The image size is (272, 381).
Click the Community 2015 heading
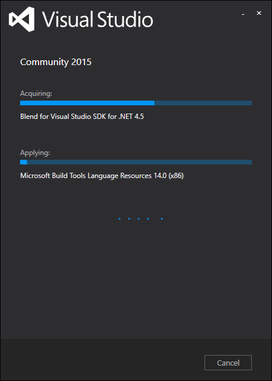[56, 62]
